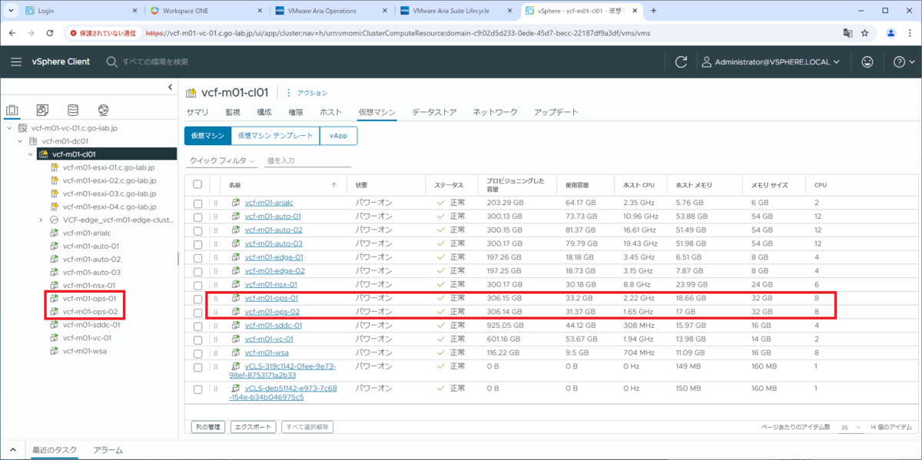Select Networking inventory view icon

pyautogui.click(x=104, y=111)
